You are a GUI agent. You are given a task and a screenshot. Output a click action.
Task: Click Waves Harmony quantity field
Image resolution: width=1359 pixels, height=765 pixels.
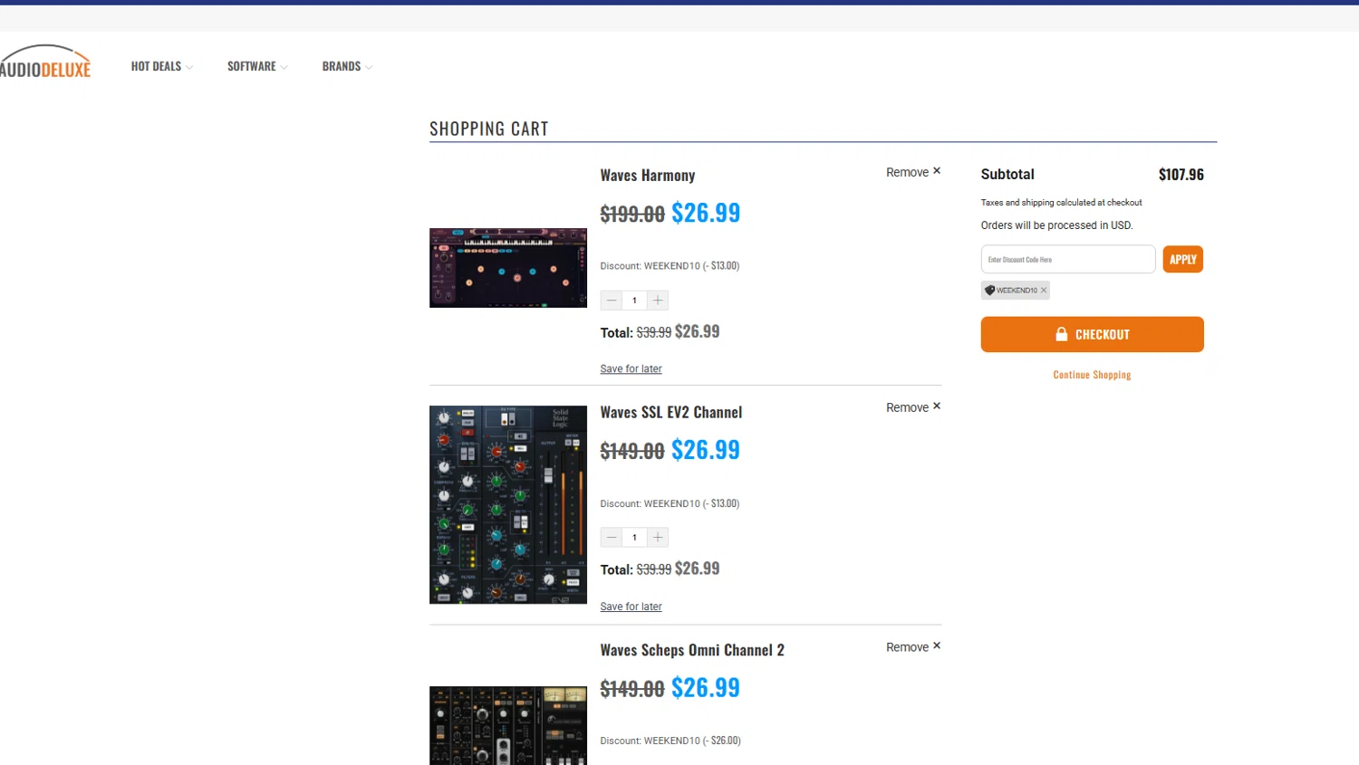pos(634,300)
